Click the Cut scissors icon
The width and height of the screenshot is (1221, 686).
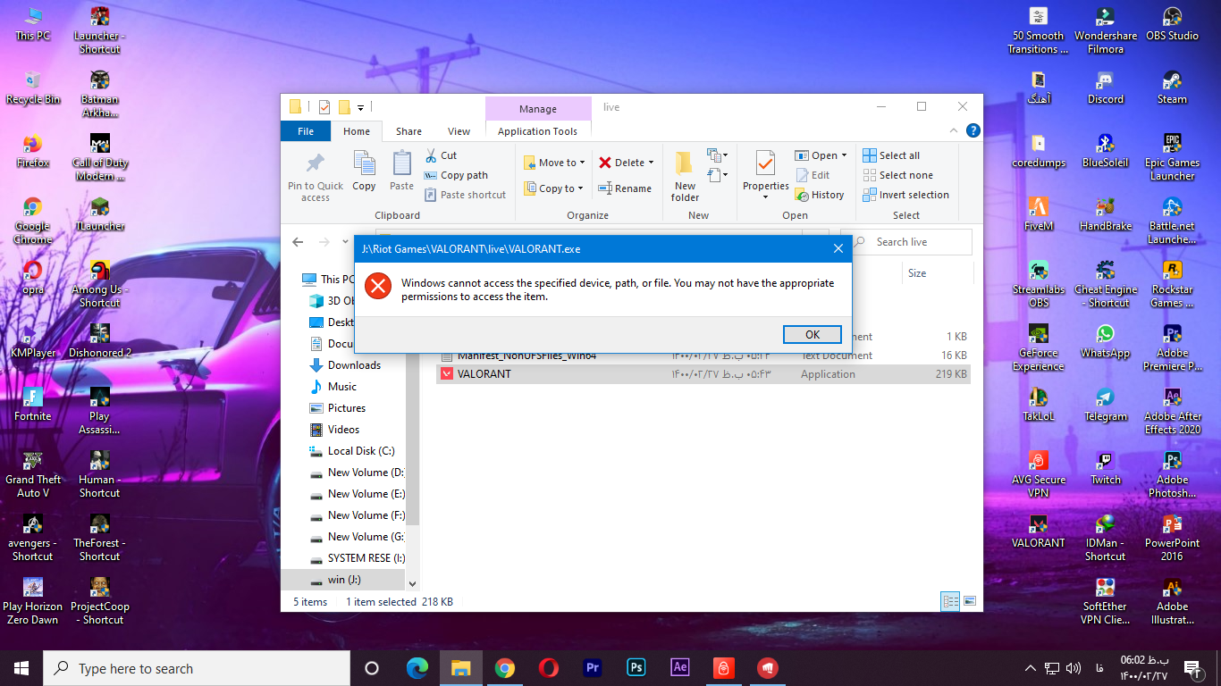click(x=431, y=155)
